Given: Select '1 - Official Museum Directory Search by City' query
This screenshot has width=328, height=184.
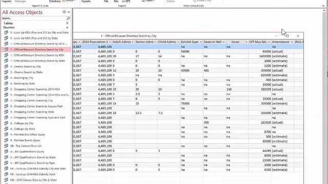Looking at the screenshot, I should (x=36, y=50).
